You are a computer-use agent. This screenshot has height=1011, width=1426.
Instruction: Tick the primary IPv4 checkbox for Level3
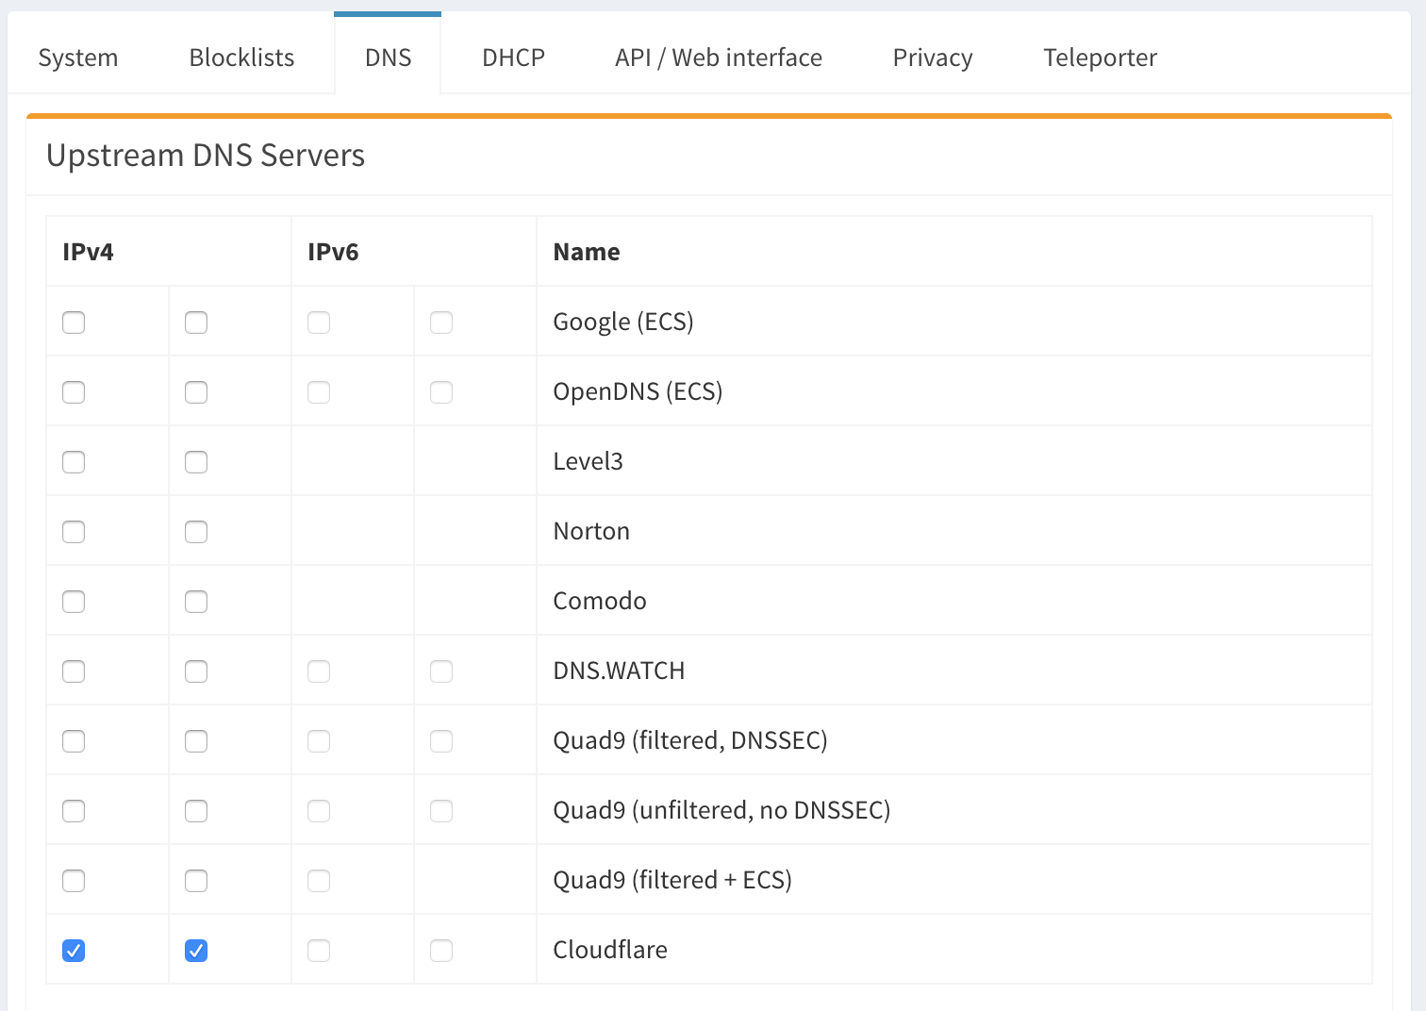coord(74,462)
